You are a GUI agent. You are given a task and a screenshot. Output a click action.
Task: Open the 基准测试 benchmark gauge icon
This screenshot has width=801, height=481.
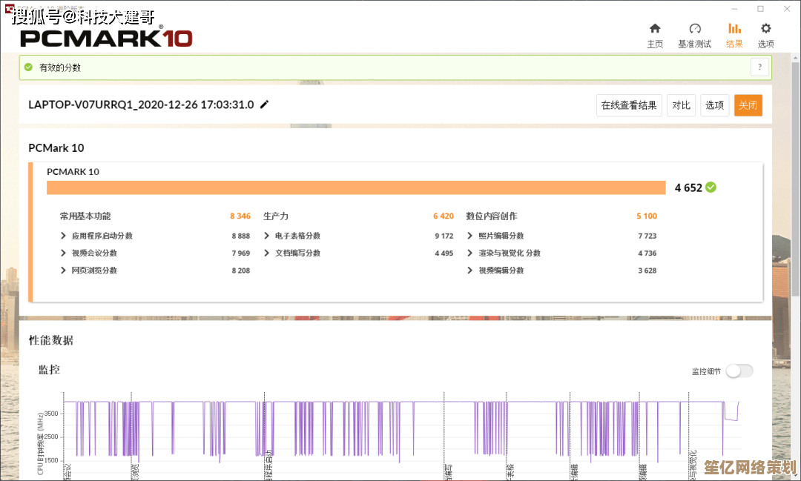click(x=695, y=29)
